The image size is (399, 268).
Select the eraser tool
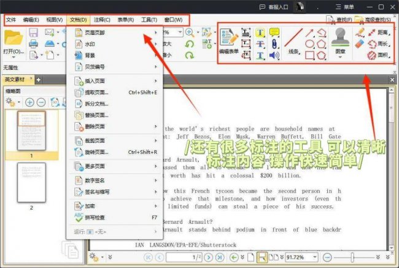360,44
